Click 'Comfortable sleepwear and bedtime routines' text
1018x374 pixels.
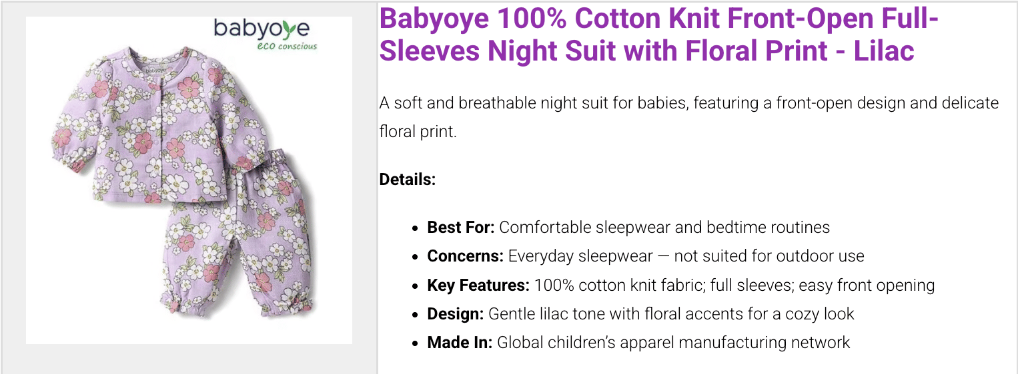664,228
